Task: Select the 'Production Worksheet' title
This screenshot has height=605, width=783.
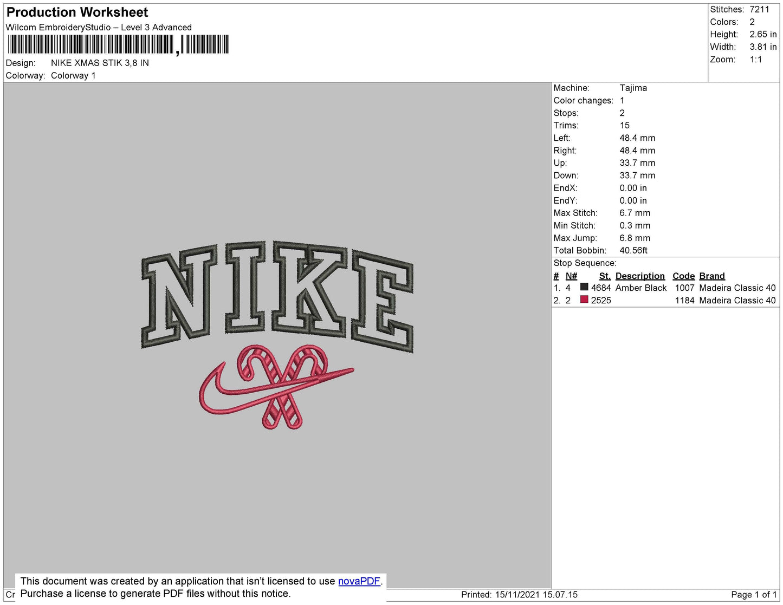Action: 77,12
